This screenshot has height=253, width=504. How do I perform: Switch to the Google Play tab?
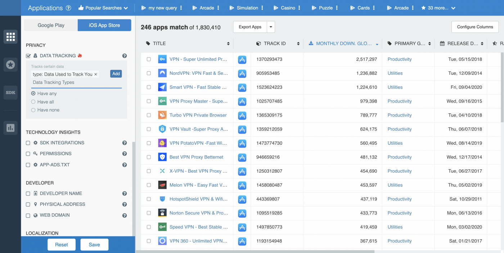click(x=50, y=25)
